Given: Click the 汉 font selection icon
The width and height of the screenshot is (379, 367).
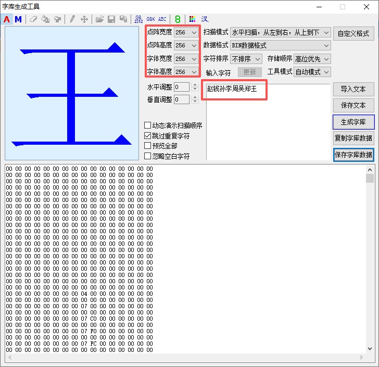Looking at the screenshot, I should [205, 19].
